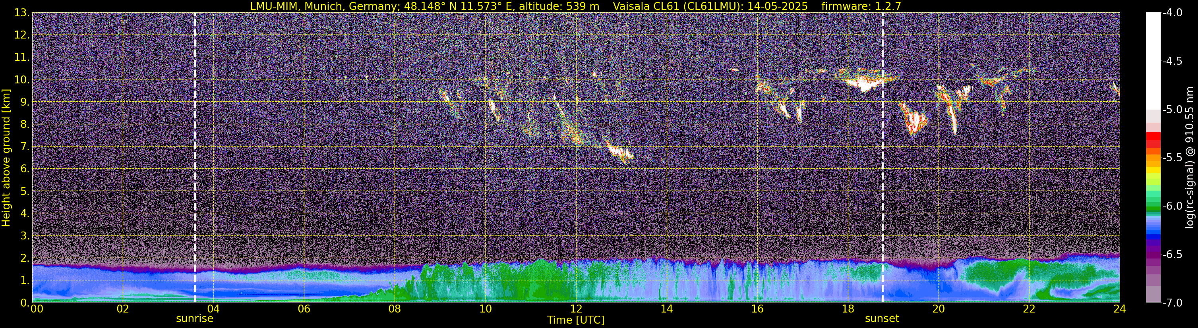1198x328 pixels.
Task: Click the time axis tick label '00'
Action: click(x=37, y=309)
